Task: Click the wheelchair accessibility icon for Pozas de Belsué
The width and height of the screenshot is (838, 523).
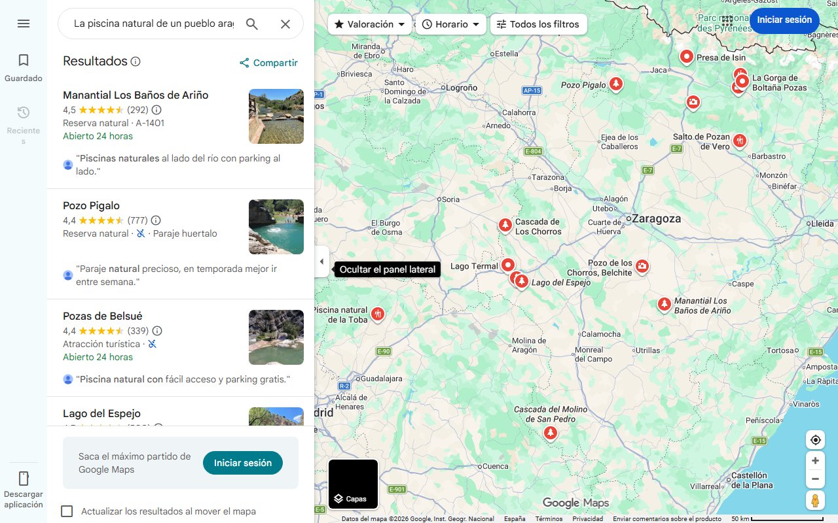Action: coord(151,343)
